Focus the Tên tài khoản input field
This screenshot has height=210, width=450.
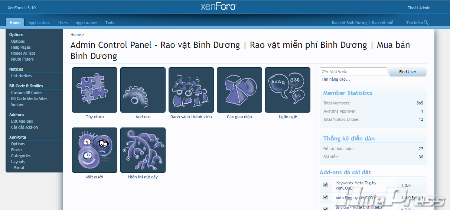(353, 72)
